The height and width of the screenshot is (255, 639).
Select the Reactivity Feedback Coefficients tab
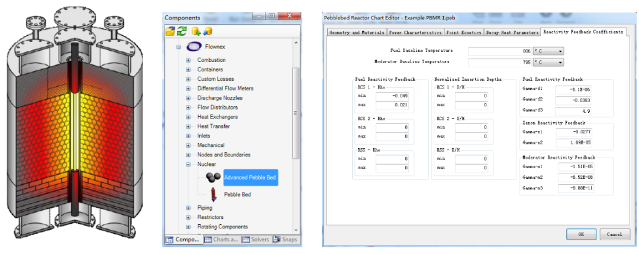pos(583,32)
